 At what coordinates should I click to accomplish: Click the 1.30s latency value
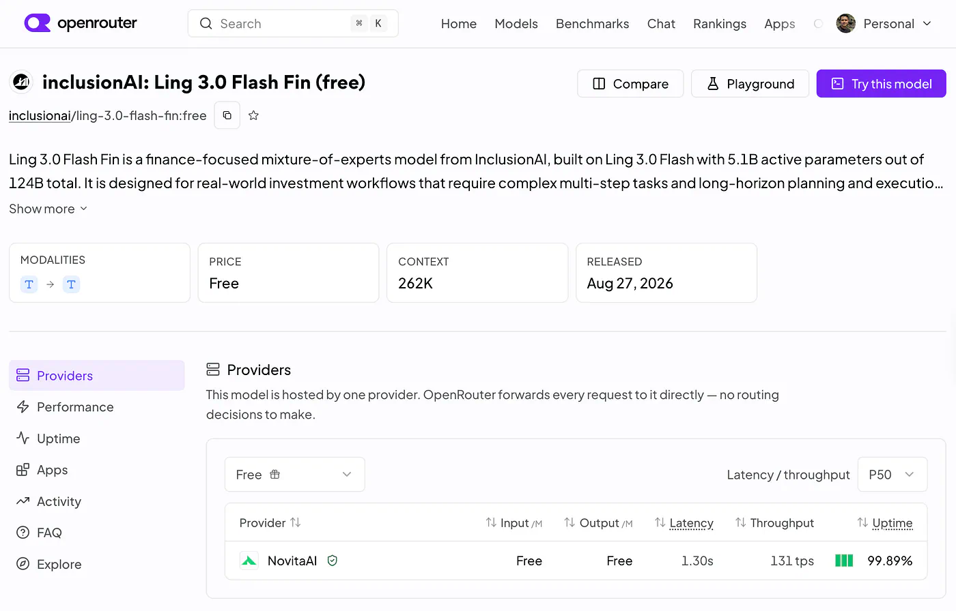tap(697, 561)
